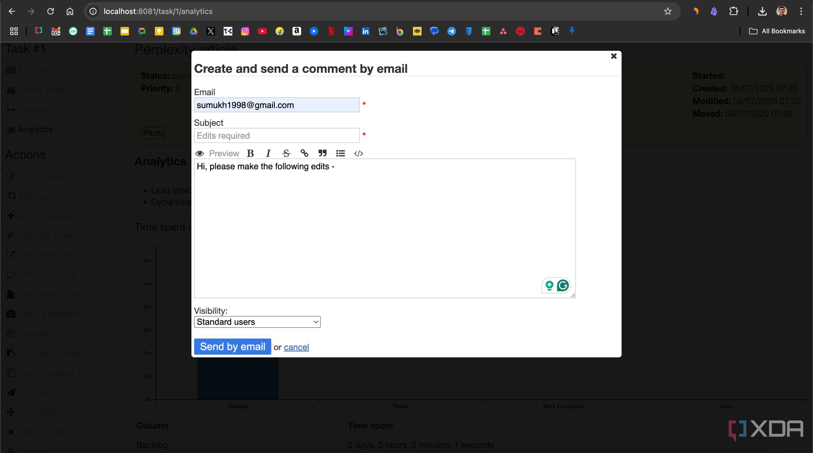Image resolution: width=813 pixels, height=453 pixels.
Task: Open the Gmail bookmark
Action: click(56, 31)
